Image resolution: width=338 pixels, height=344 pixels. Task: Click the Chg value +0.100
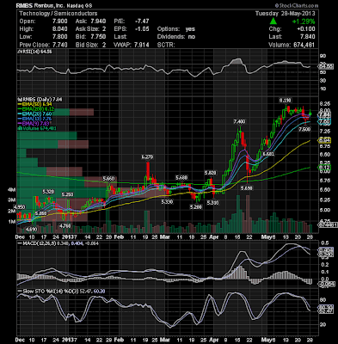305,29
